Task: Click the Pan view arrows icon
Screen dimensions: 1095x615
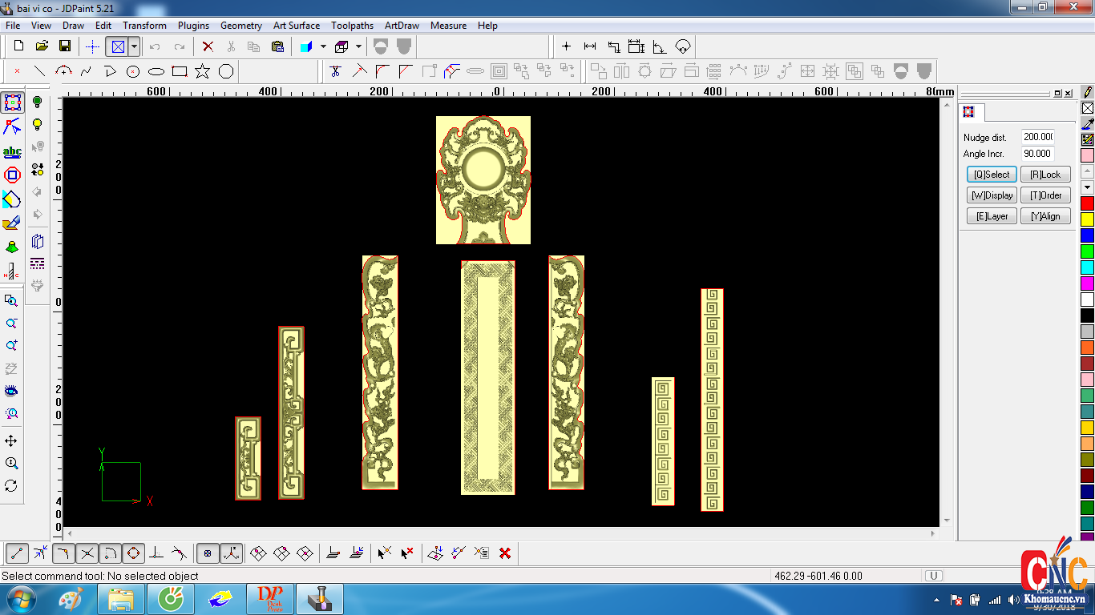Action: [11, 441]
